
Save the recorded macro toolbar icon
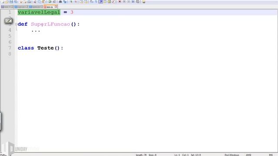(137, 2)
